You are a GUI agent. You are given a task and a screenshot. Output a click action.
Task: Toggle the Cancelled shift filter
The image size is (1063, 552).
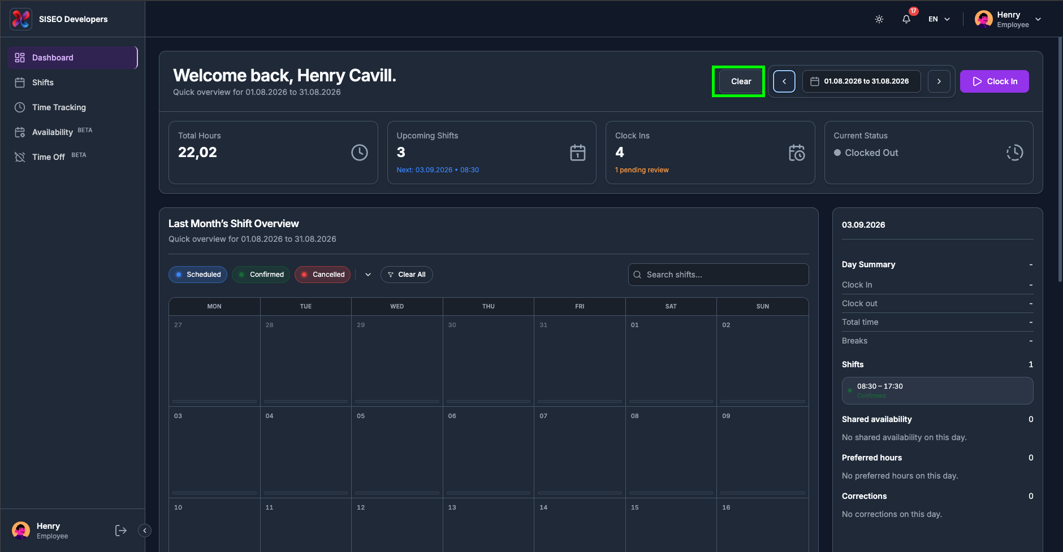tap(322, 275)
